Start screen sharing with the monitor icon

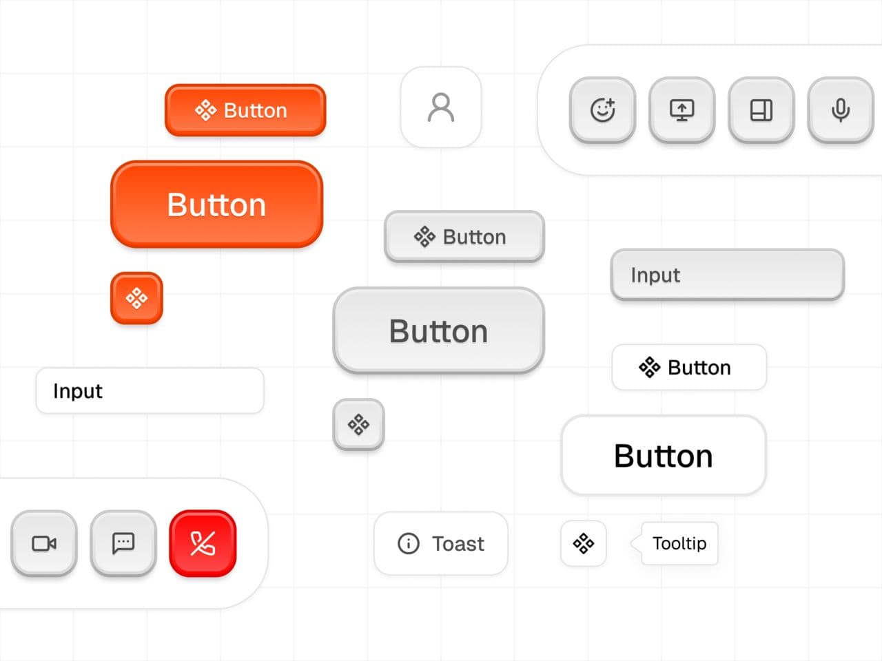(x=681, y=110)
